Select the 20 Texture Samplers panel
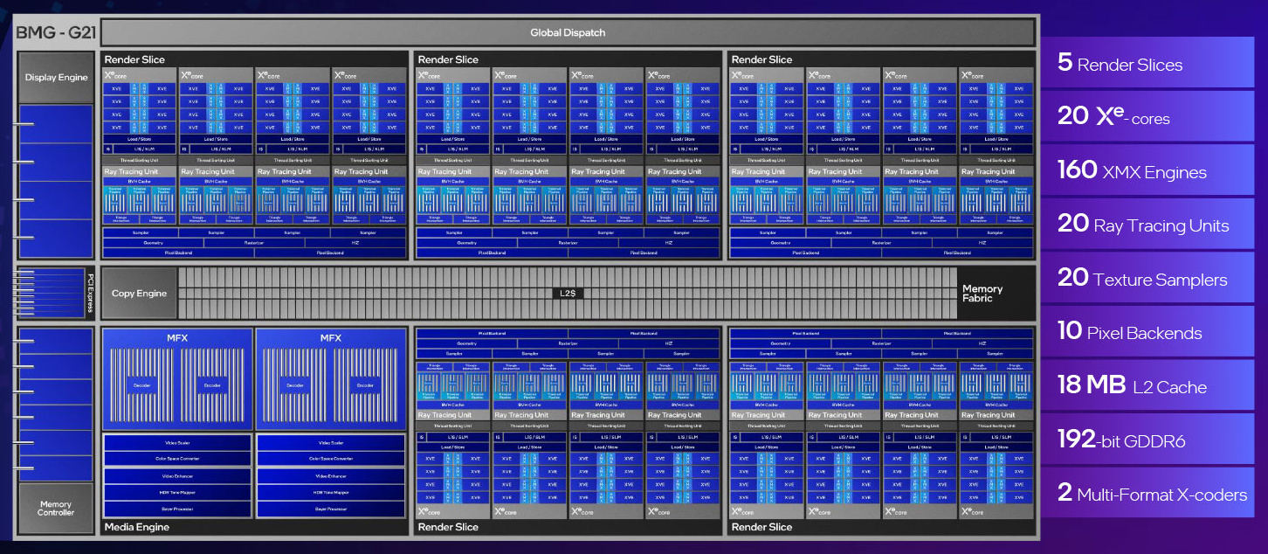 [1147, 278]
